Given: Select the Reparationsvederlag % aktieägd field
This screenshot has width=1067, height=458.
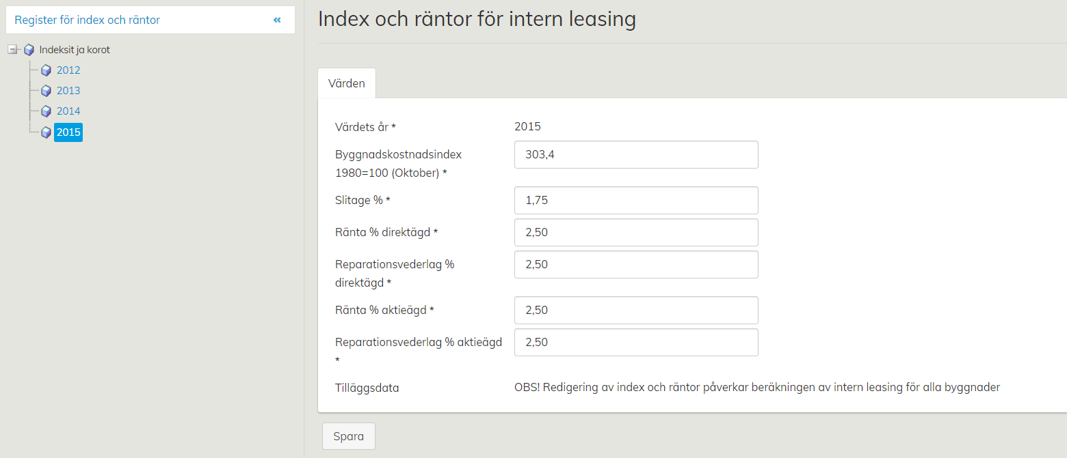Looking at the screenshot, I should coord(636,342).
